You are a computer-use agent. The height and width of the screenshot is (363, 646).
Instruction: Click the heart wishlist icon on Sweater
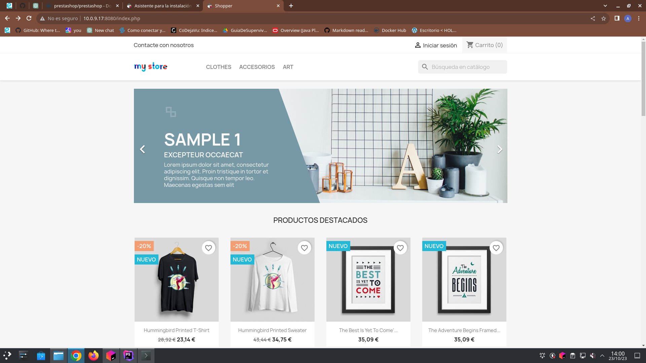point(304,248)
